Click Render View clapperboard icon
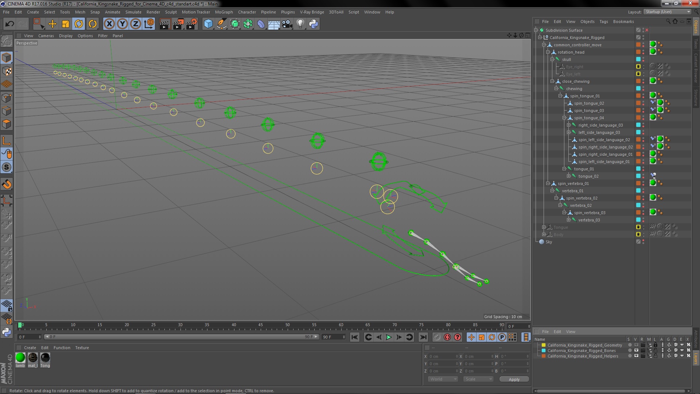Viewport: 700px width, 394px height. (164, 24)
